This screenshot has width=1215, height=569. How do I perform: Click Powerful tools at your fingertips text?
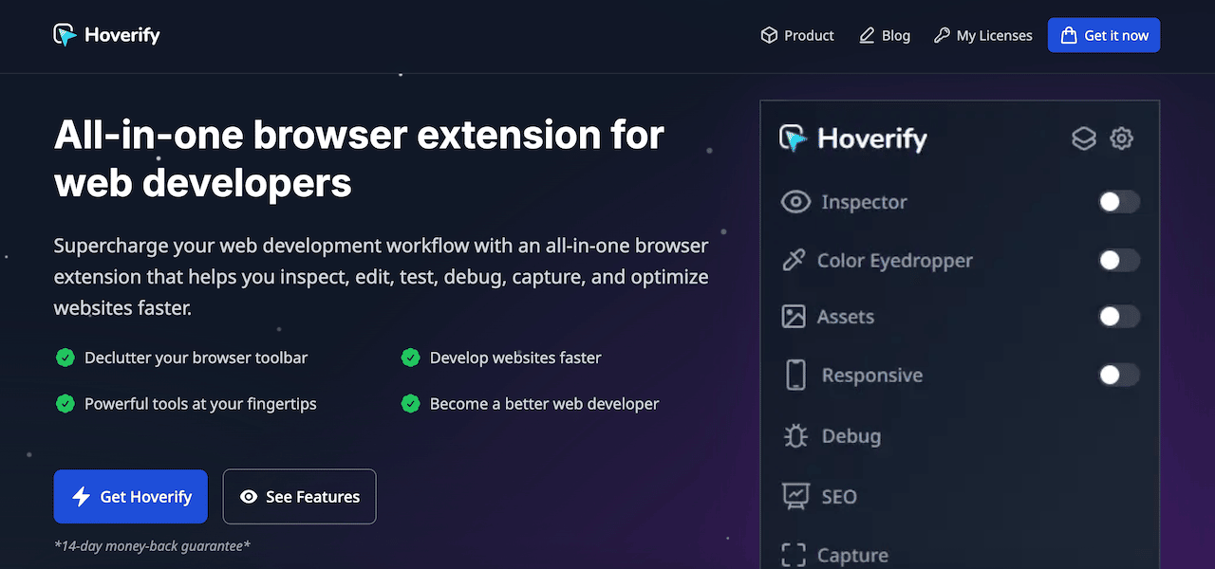[x=200, y=403]
